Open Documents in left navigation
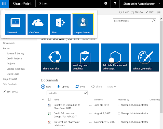This screenshot has height=129, width=163. tap(9, 43)
